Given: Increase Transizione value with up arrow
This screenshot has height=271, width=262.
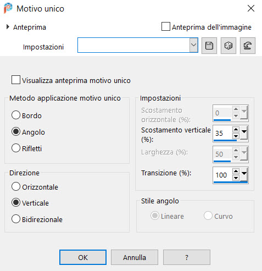Looking at the screenshot, I should pos(236,172).
